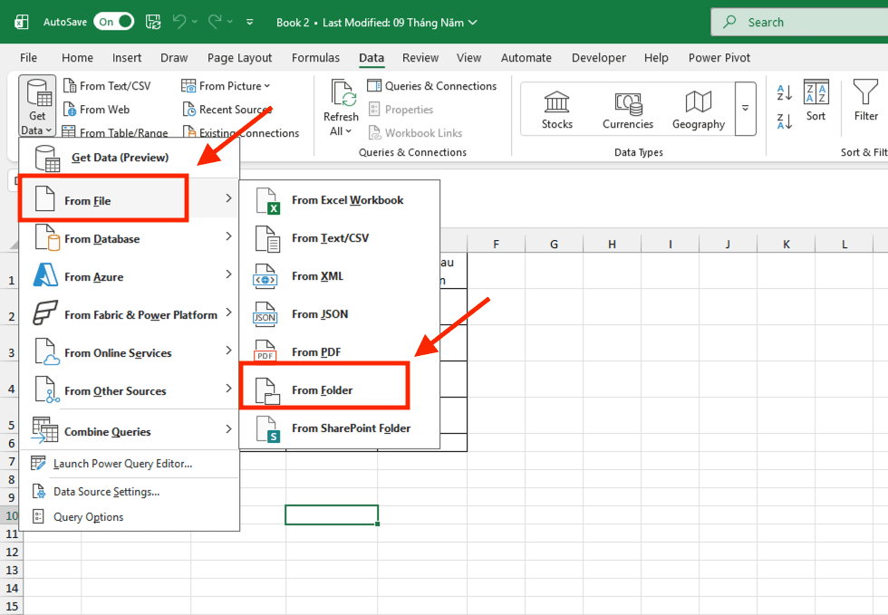Click From Web in the ribbon
888x615 pixels.
coord(96,110)
